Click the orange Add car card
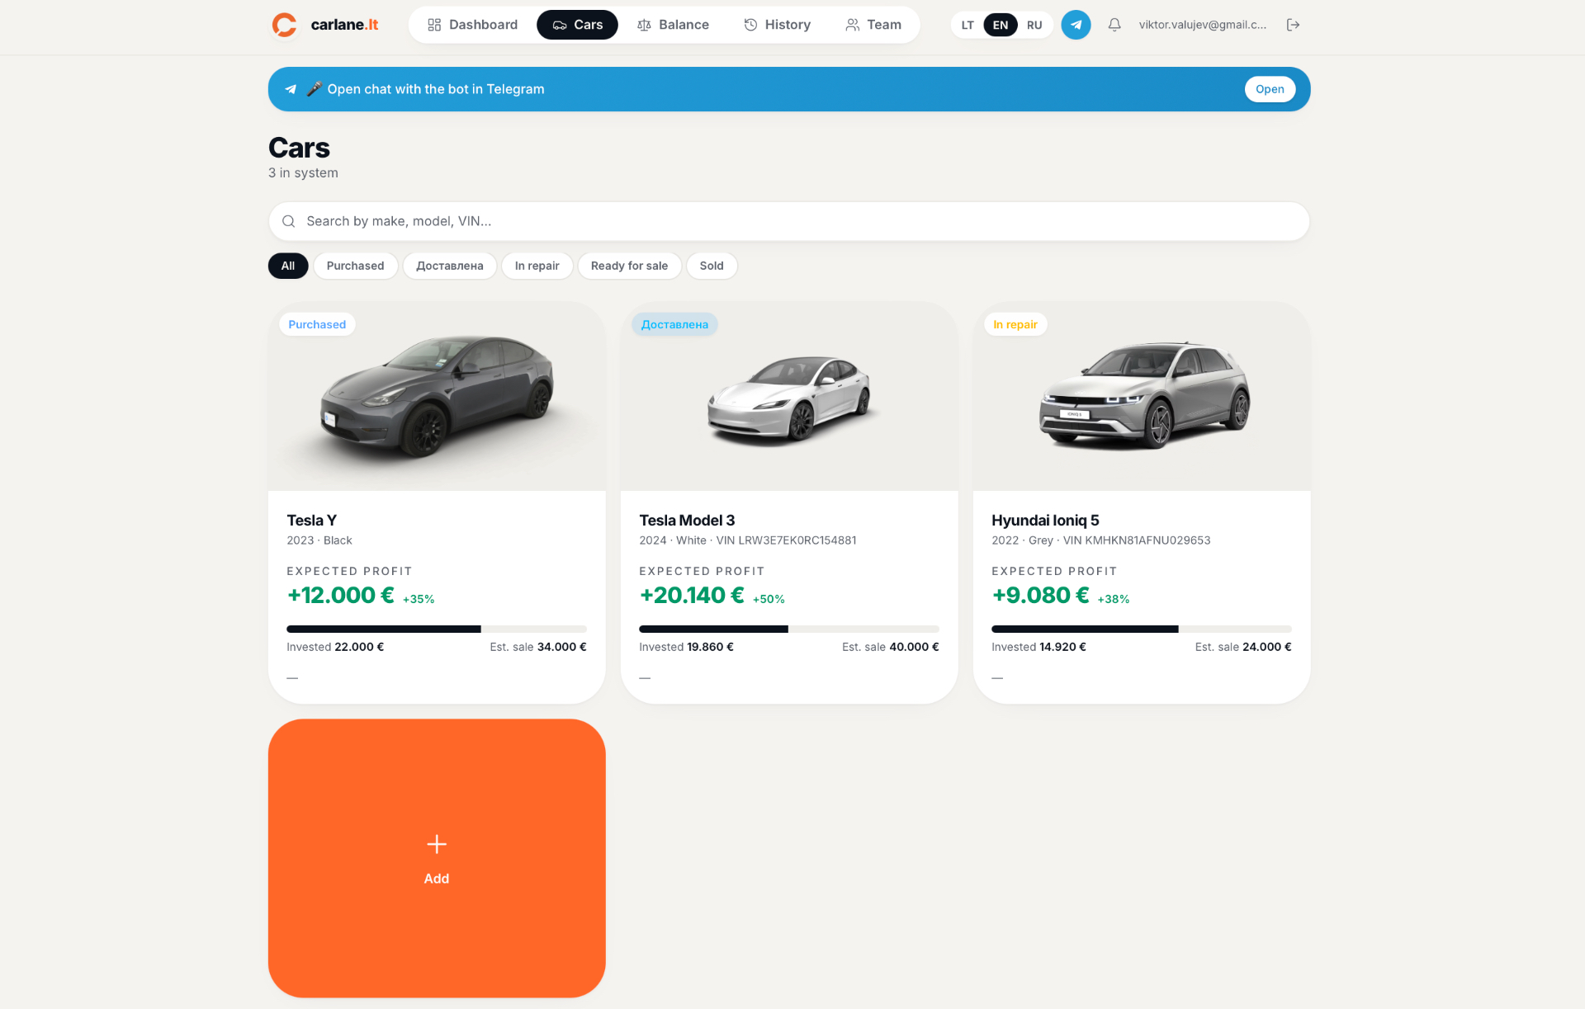 (437, 858)
